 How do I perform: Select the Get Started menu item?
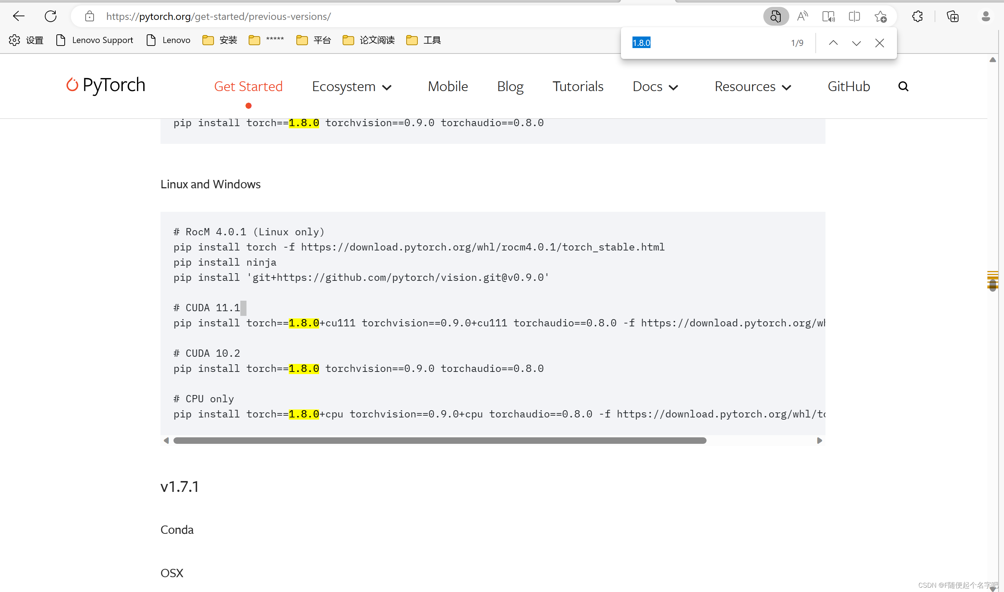tap(248, 86)
